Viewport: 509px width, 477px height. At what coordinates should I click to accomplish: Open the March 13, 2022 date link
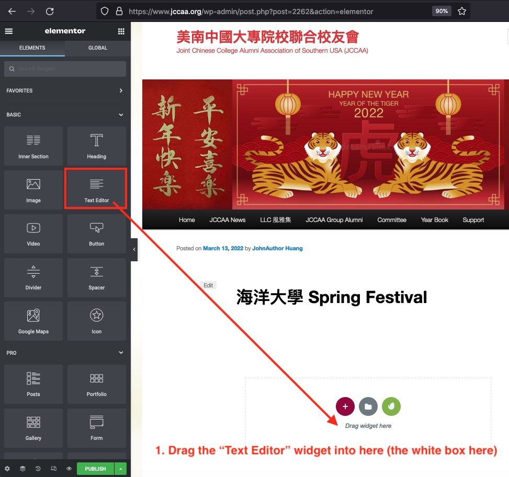click(223, 248)
